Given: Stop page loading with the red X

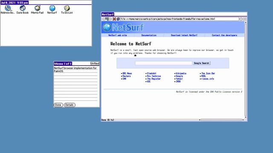Looking at the screenshot, I should coord(114,19).
